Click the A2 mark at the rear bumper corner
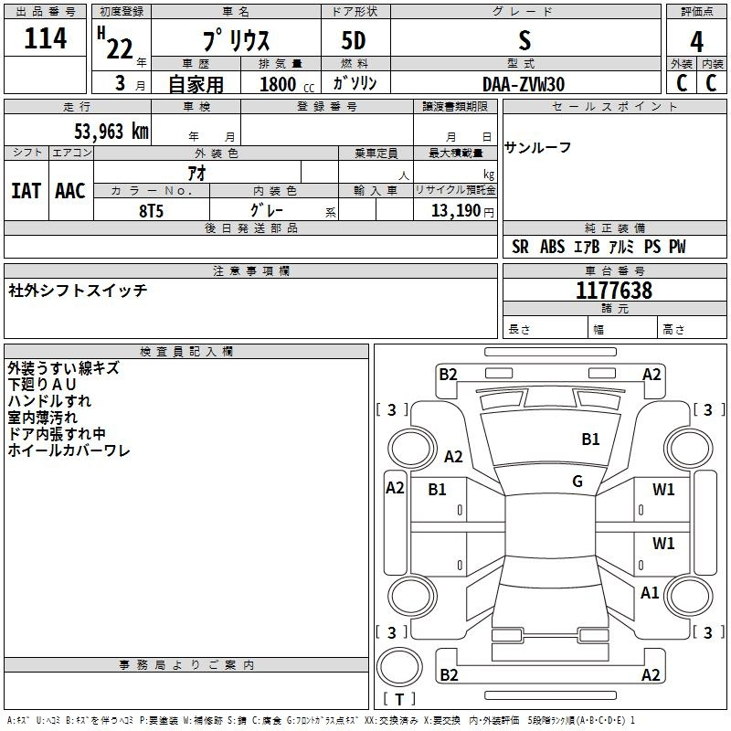Screen dimensions: 731x731 651,674
